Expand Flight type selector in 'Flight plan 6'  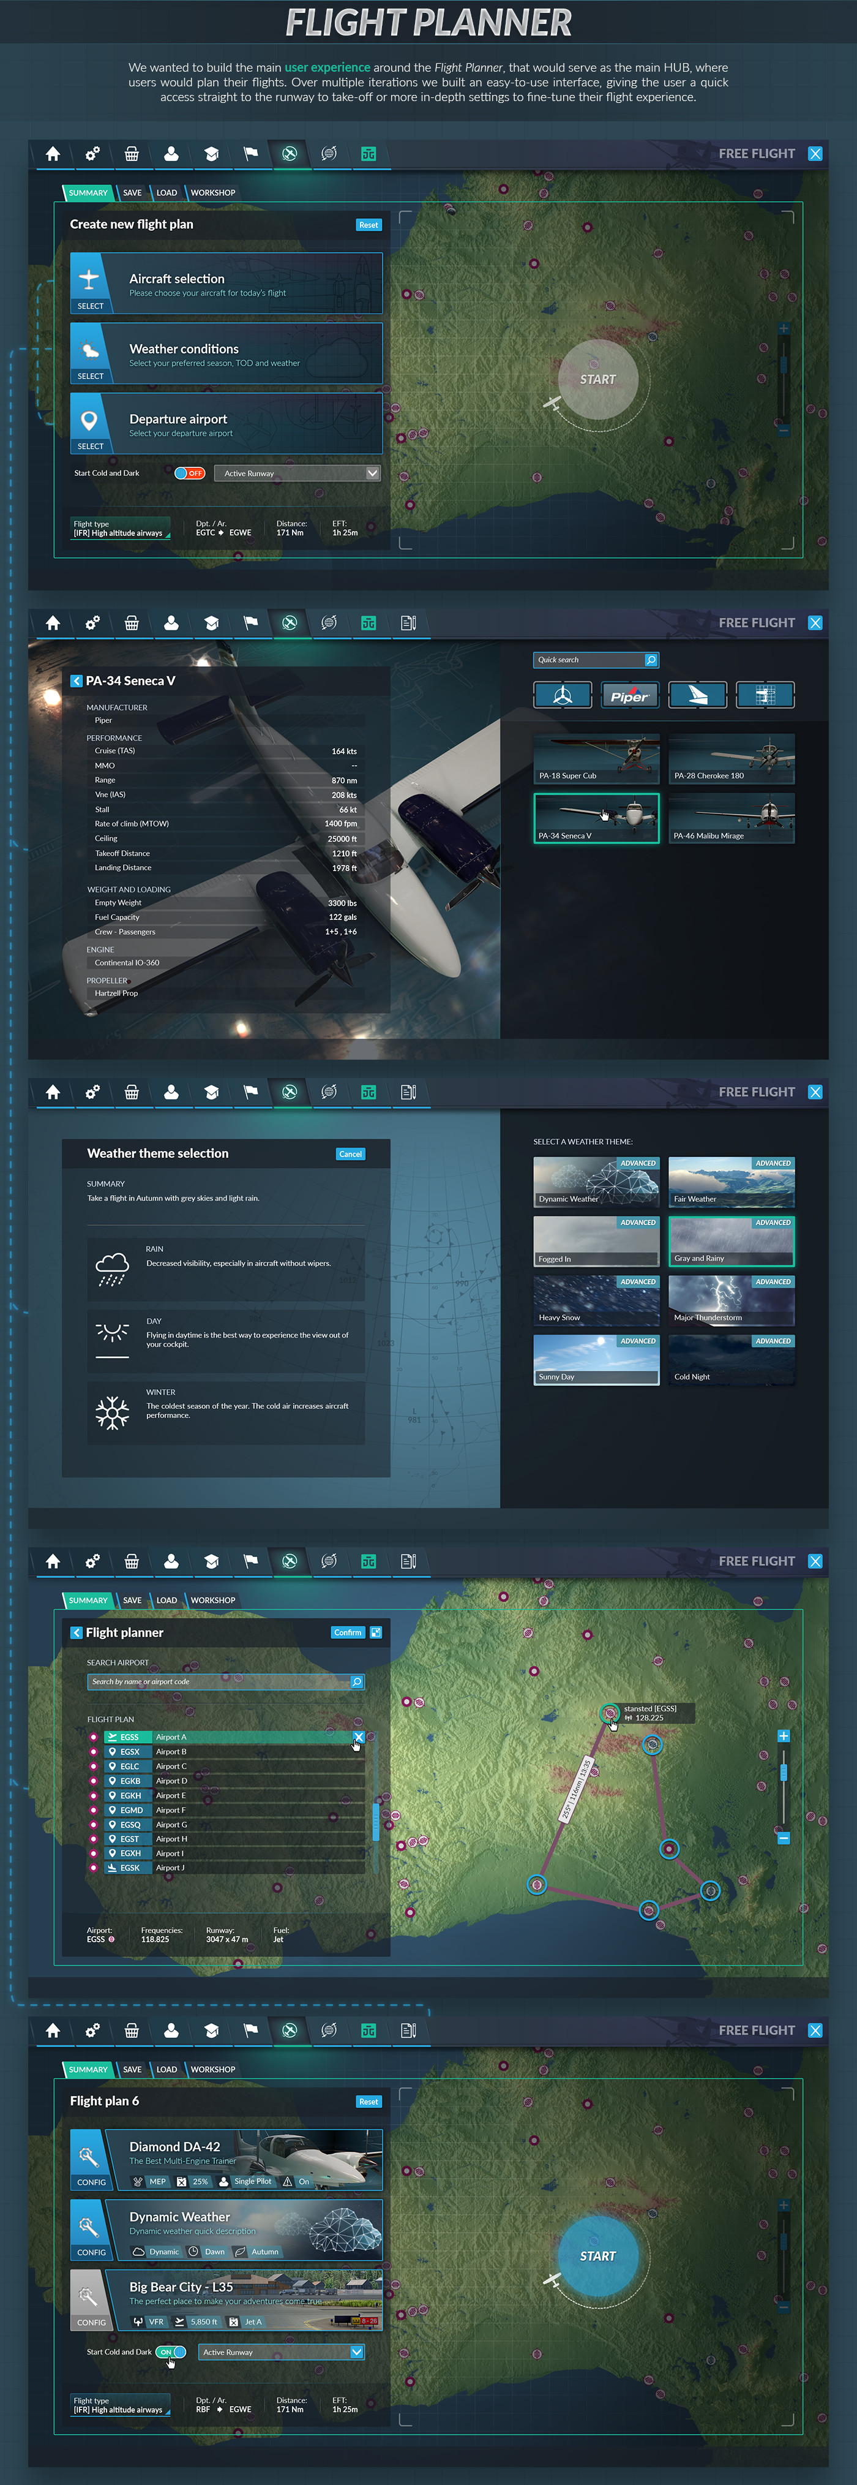[x=121, y=2405]
